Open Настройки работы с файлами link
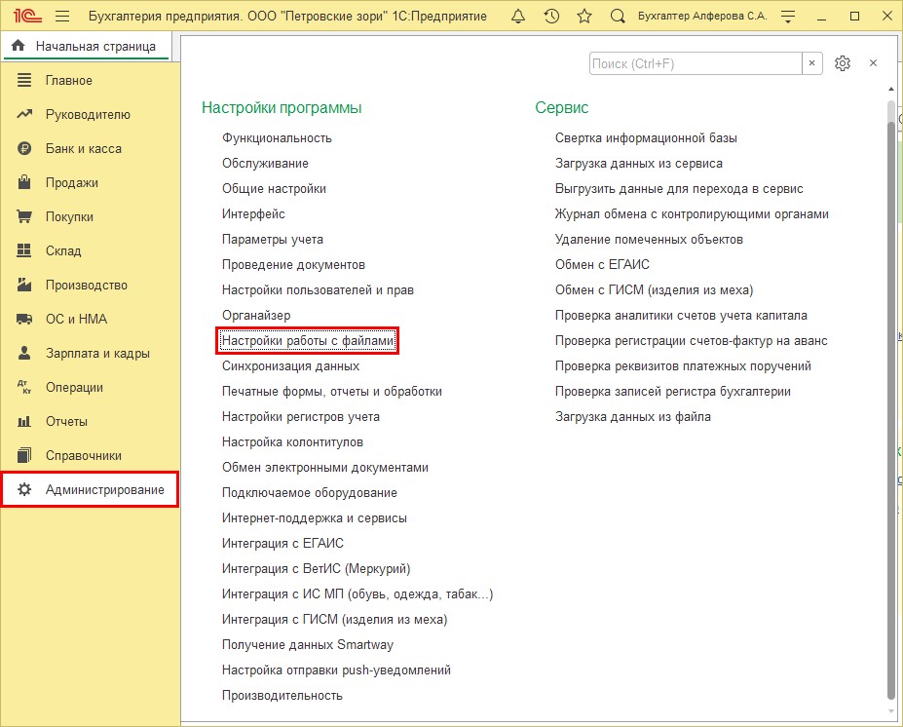This screenshot has width=903, height=727. [308, 341]
